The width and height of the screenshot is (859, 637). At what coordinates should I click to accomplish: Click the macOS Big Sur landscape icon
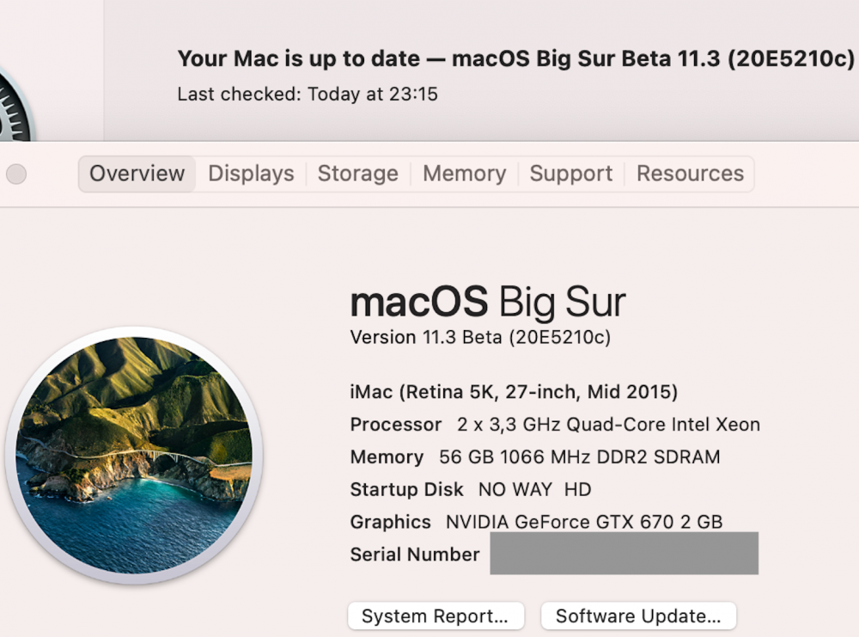point(134,456)
